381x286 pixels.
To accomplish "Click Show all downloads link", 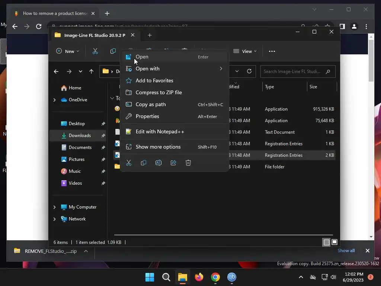I will point(346,251).
